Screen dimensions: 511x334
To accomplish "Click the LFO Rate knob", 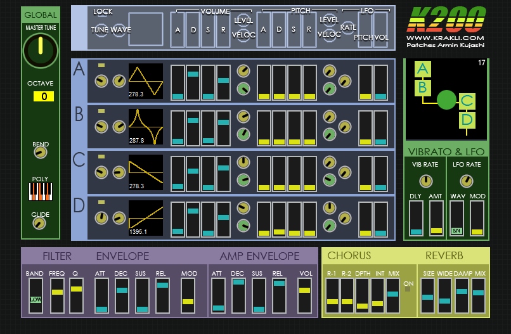I will (x=467, y=181).
